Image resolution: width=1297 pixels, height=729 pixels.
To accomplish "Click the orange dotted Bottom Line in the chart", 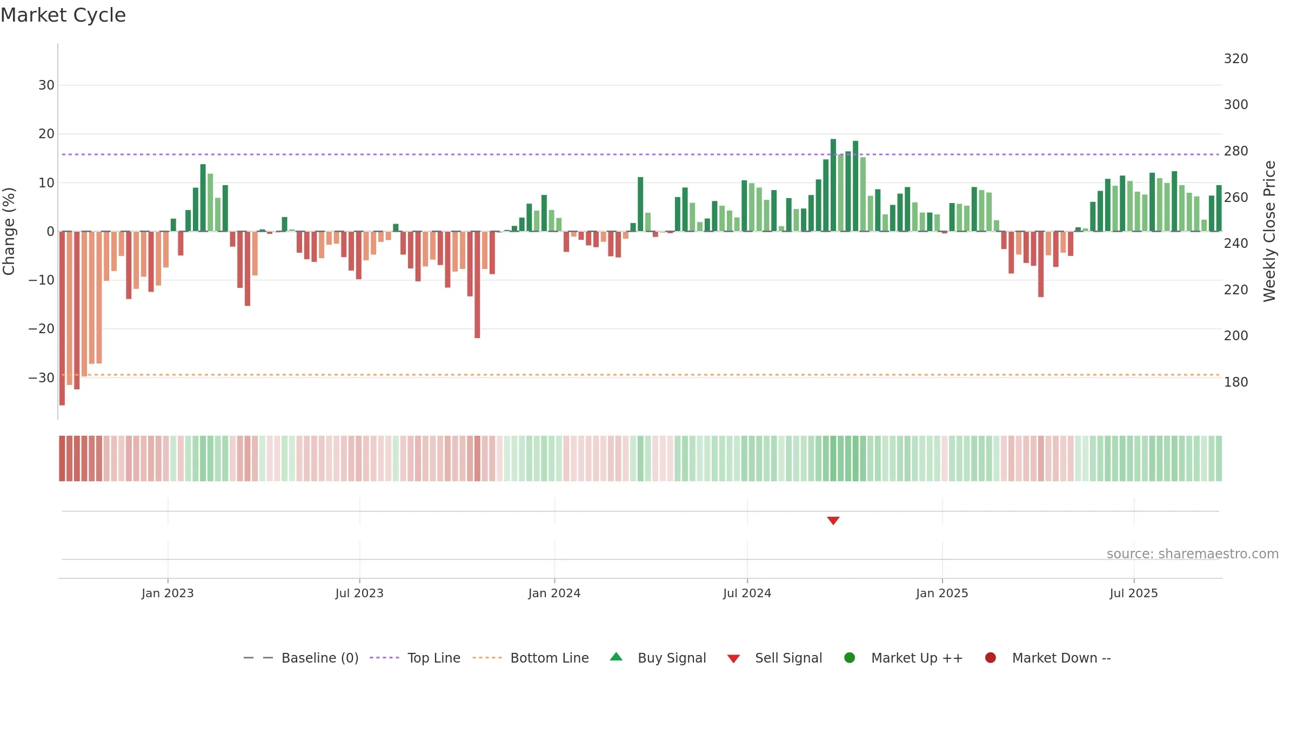I will [x=640, y=375].
